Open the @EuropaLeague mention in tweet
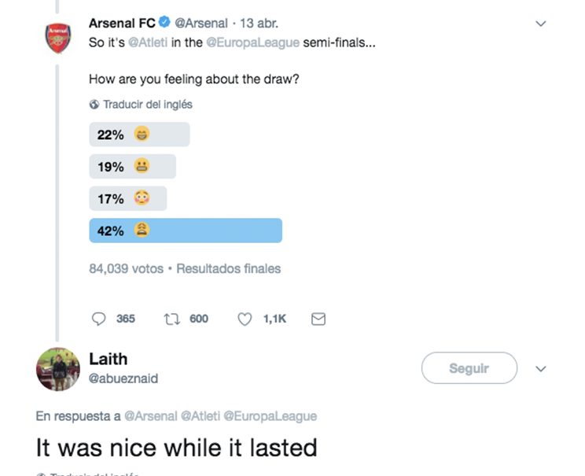585x476 pixels. pyautogui.click(x=252, y=42)
